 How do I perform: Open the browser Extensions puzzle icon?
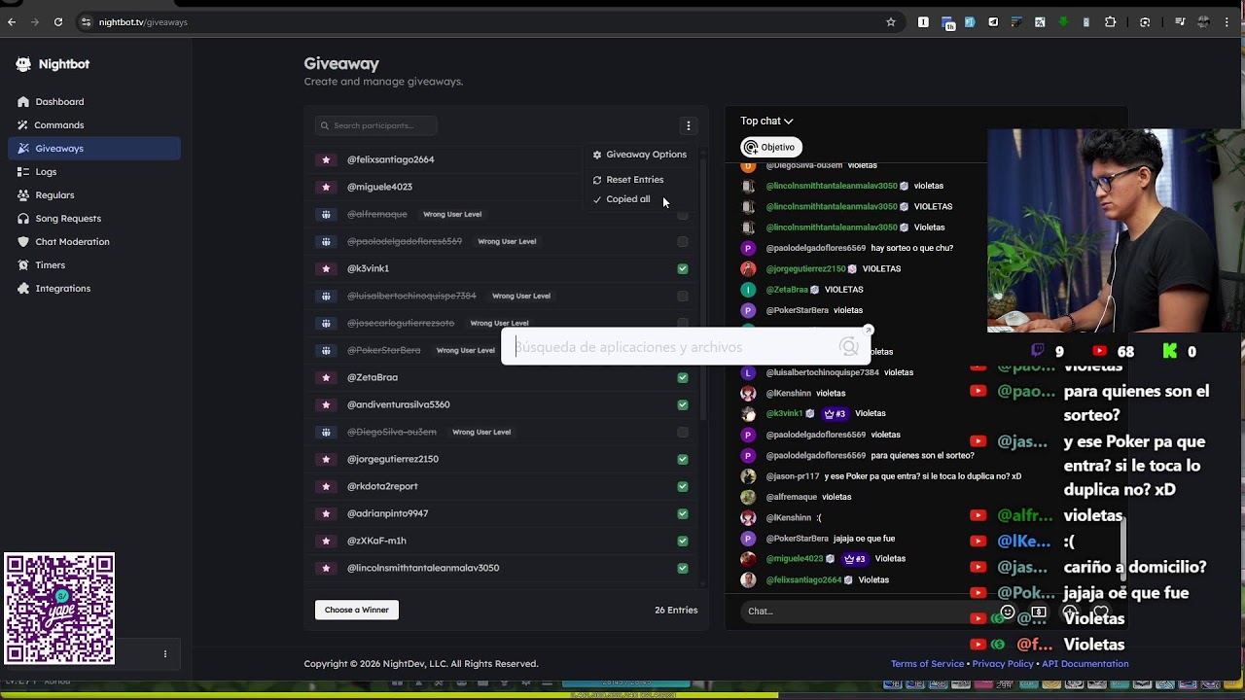point(1110,22)
